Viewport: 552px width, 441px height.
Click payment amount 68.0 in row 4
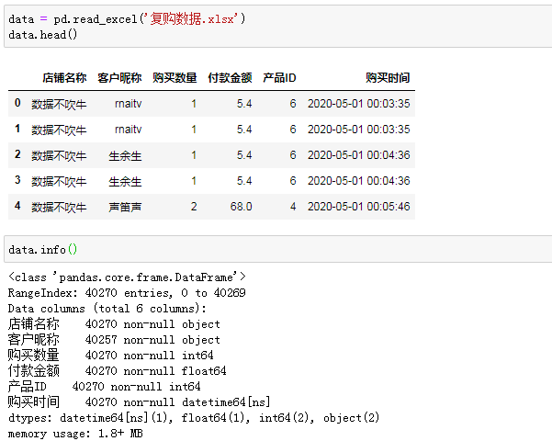click(x=242, y=207)
